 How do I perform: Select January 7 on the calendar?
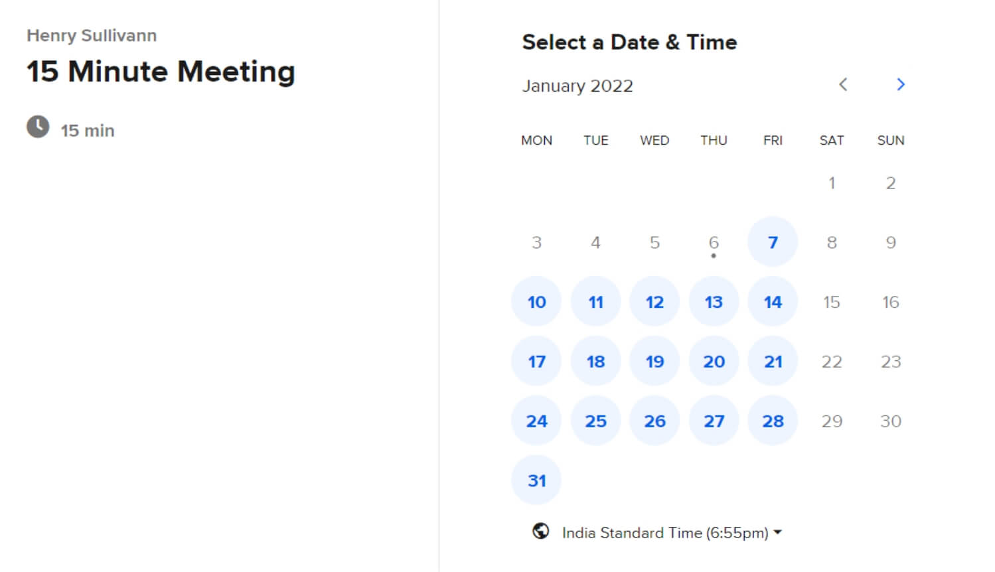click(x=773, y=242)
